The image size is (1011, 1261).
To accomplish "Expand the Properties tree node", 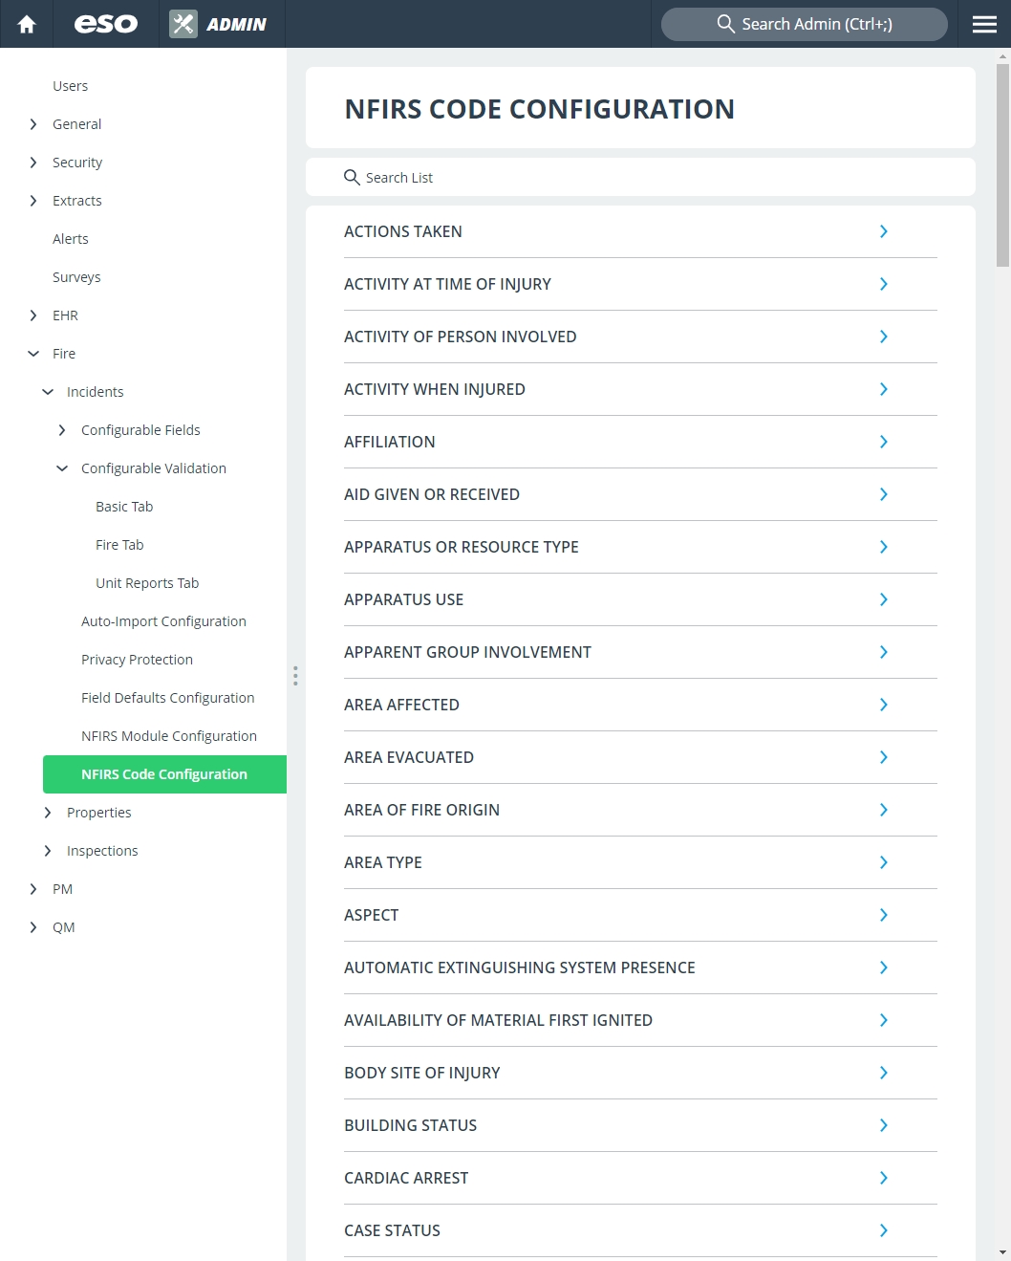I will [48, 813].
